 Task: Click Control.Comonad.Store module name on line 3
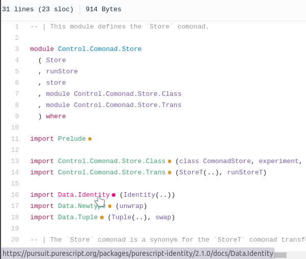coord(100,49)
